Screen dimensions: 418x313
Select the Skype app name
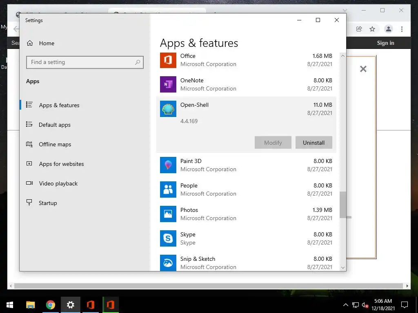coord(188,234)
